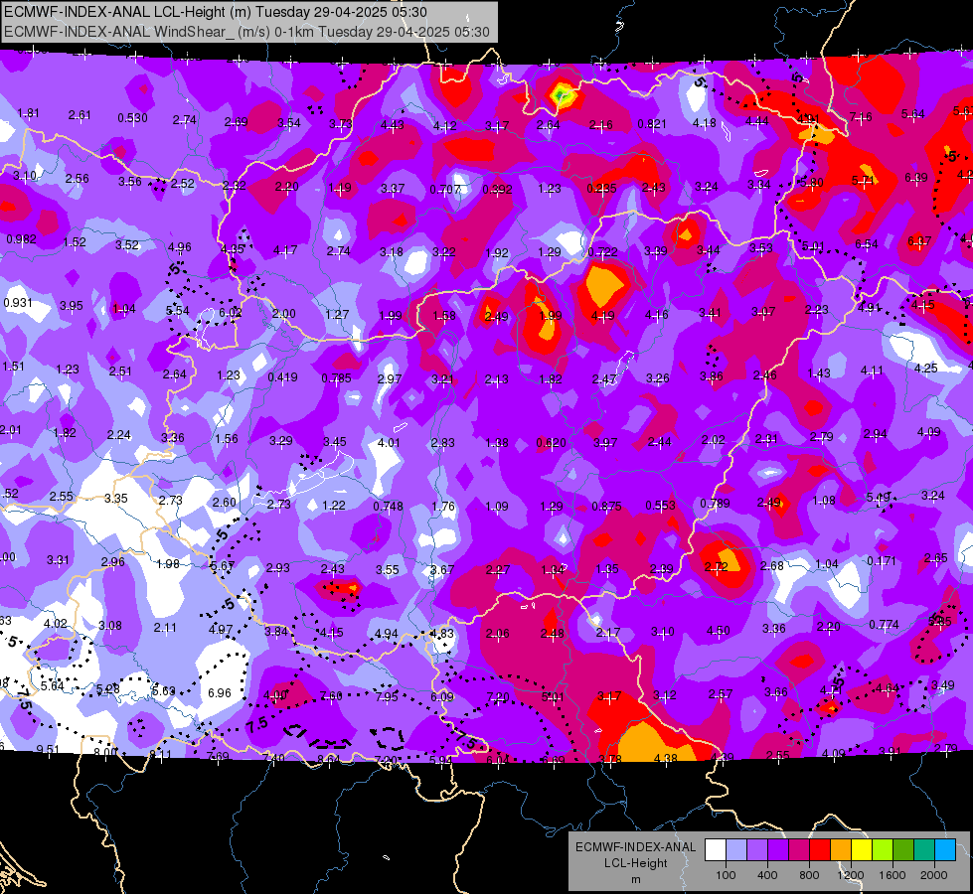973x894 pixels.
Task: Click the wind shear value 0.392
Action: 497,189
